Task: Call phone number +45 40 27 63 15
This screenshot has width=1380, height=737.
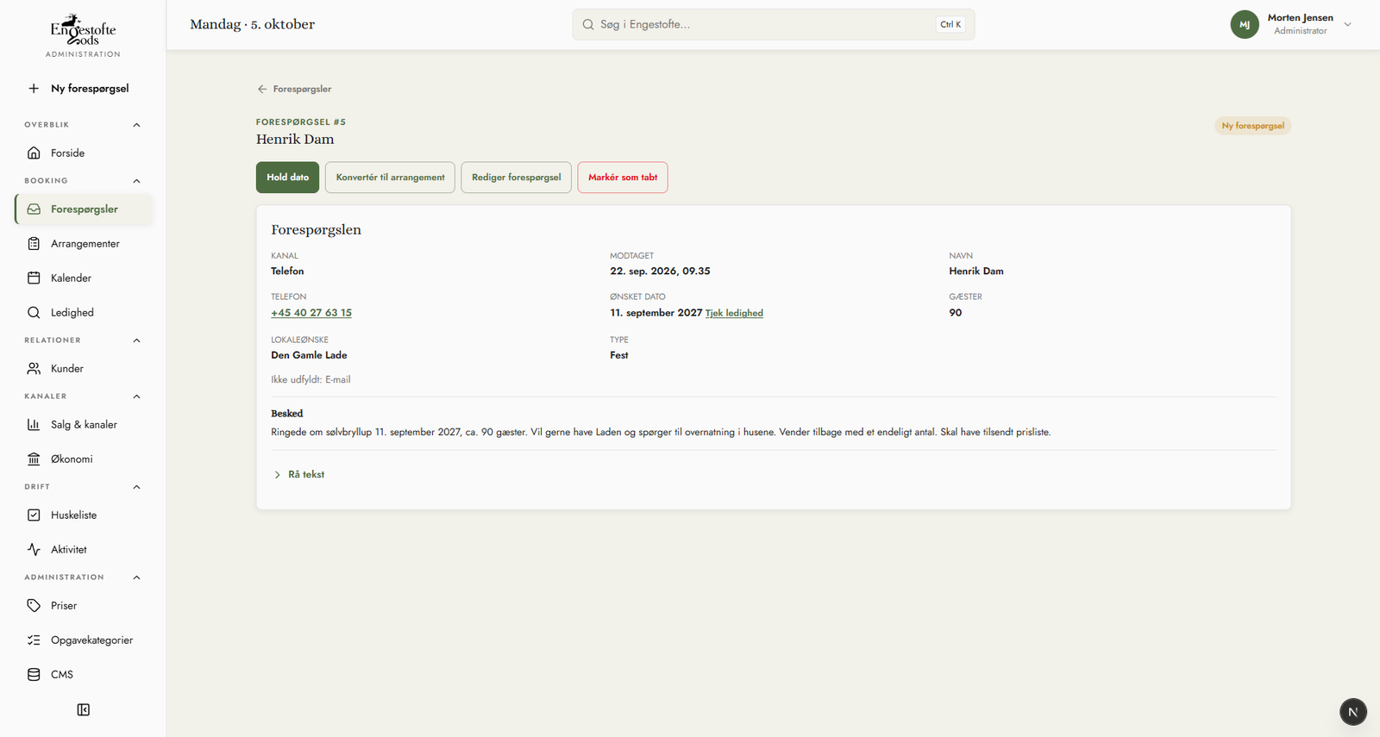Action: pyautogui.click(x=311, y=313)
